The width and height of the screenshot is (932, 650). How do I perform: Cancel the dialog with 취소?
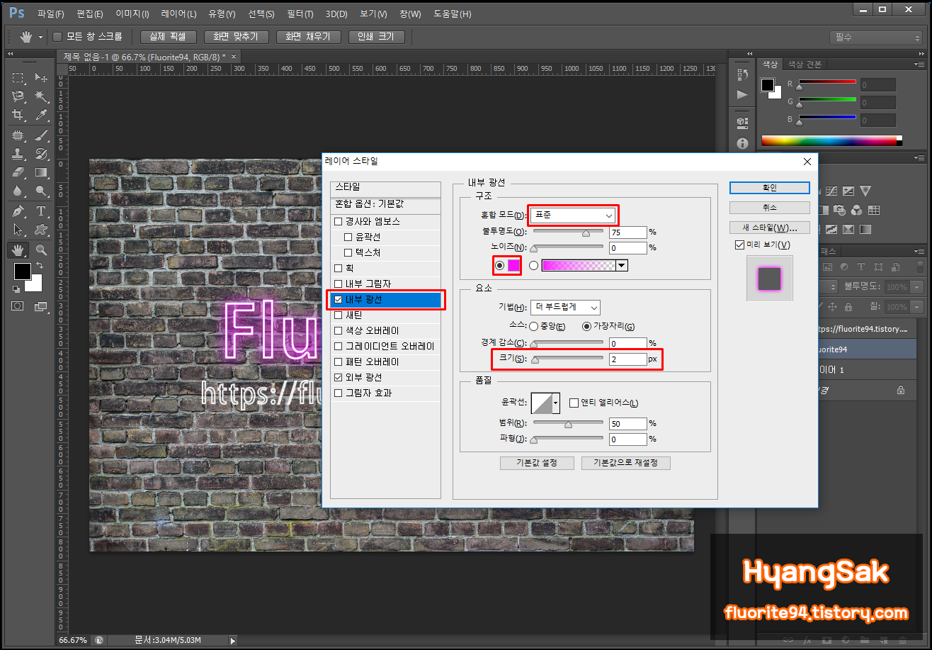click(770, 208)
